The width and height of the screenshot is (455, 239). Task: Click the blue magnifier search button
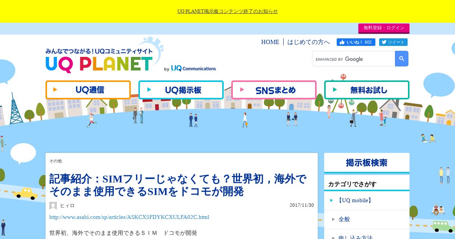[402, 59]
